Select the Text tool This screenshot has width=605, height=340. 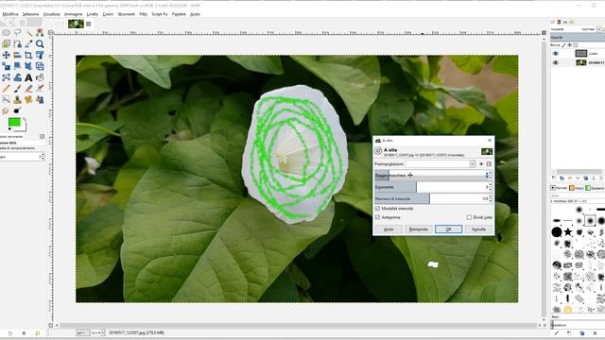[28, 77]
